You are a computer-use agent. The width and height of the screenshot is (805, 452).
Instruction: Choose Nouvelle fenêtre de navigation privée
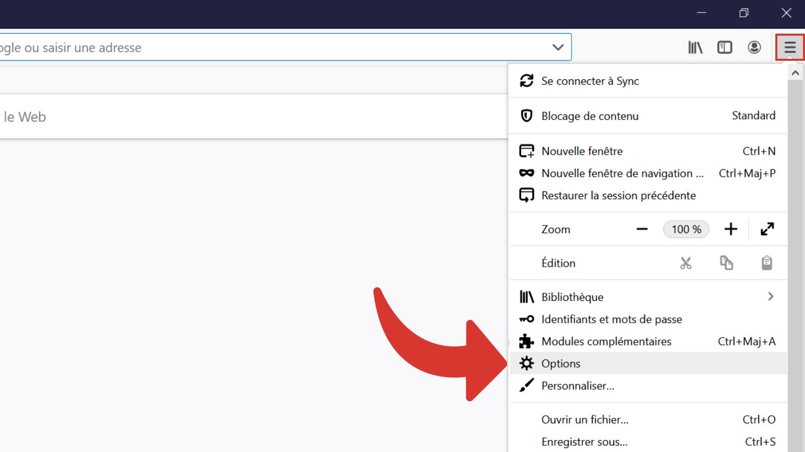click(x=622, y=173)
